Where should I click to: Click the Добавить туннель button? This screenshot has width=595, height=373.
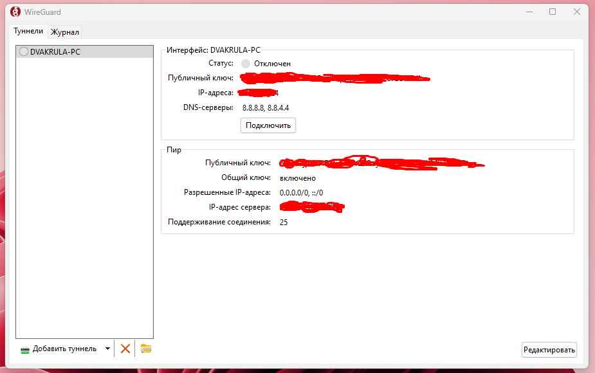[x=59, y=349]
